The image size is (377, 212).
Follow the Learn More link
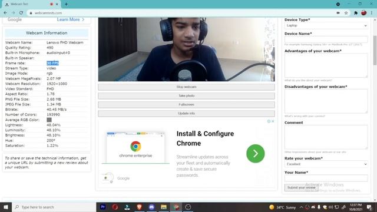[x=71, y=19]
